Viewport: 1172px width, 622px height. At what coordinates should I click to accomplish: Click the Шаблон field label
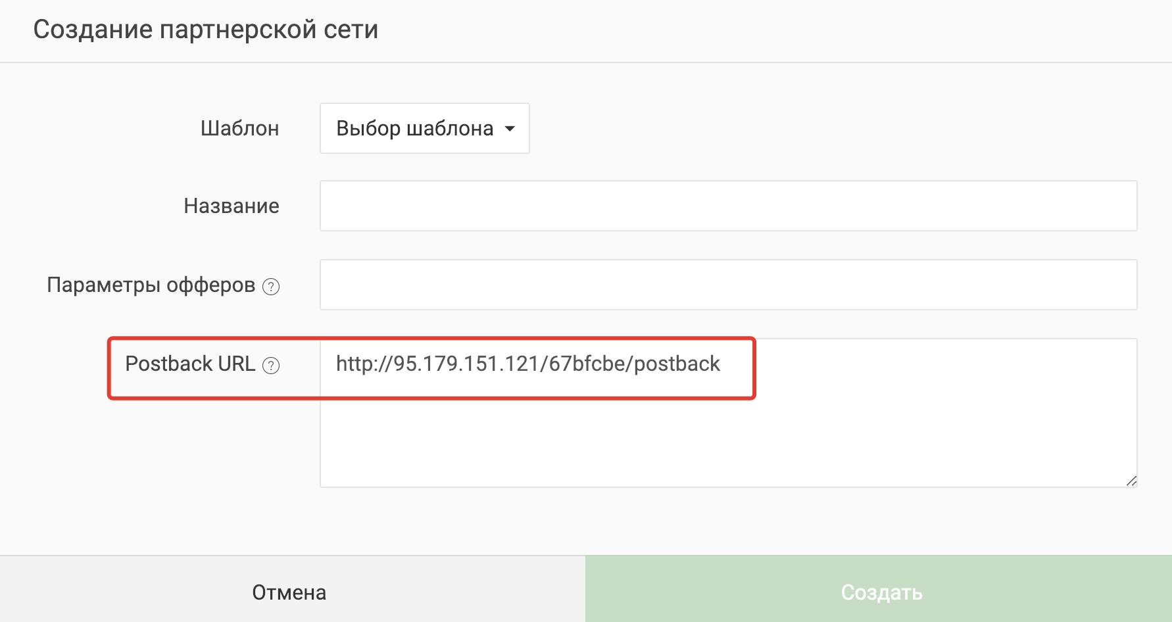pos(239,128)
